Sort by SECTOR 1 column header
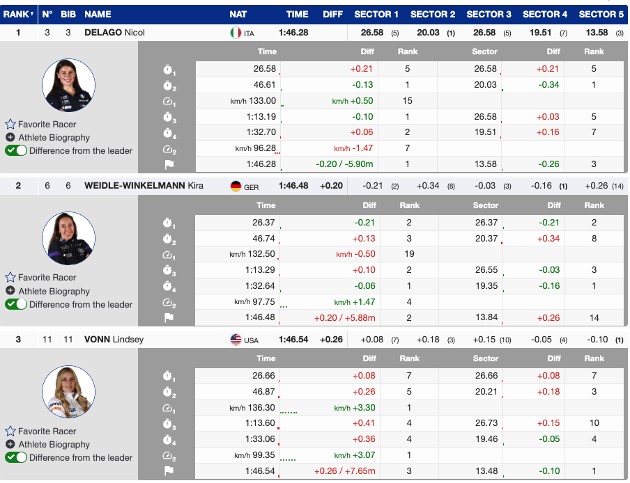 376,14
